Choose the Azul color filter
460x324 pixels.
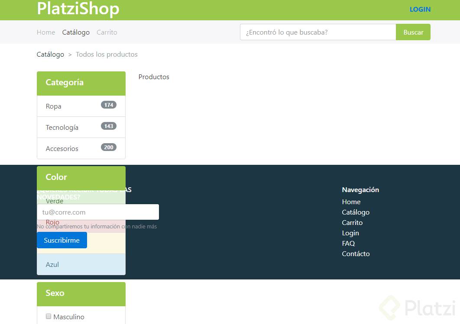pyautogui.click(x=81, y=264)
